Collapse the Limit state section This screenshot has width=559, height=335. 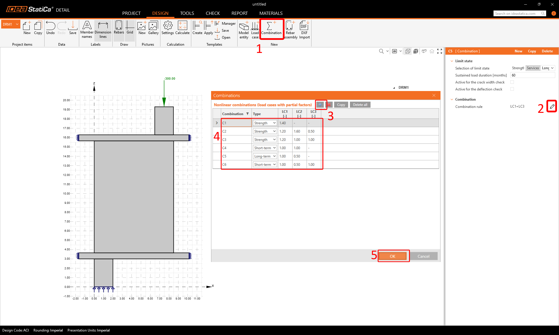pyautogui.click(x=452, y=61)
